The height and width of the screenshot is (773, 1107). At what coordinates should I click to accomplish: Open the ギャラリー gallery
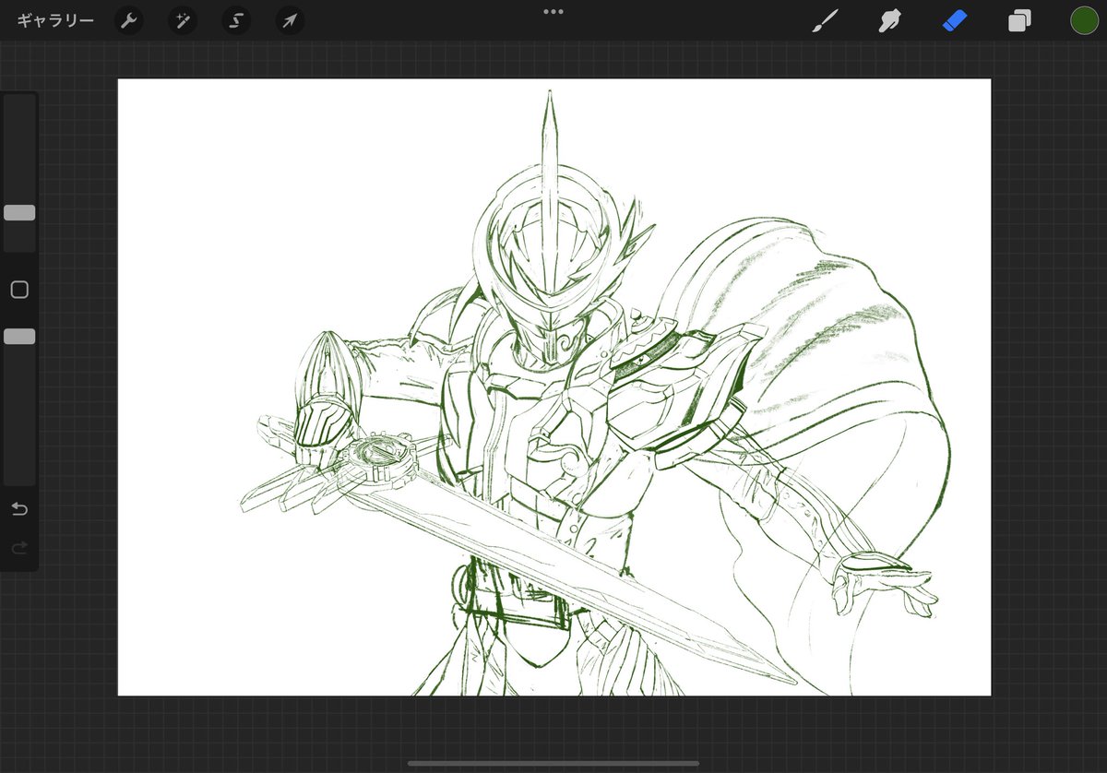[x=55, y=20]
